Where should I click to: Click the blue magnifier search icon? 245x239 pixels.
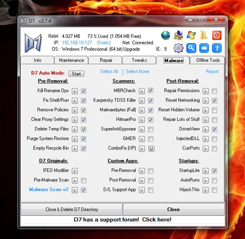click(191, 48)
